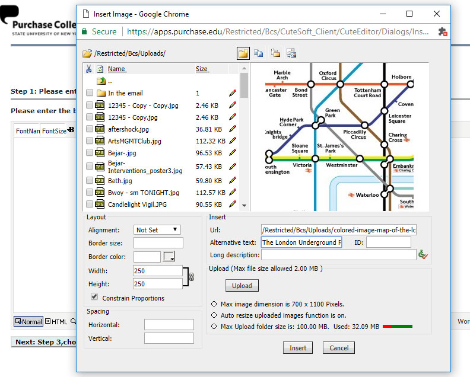
Task: Check the aftershock.jpg checkbox
Action: (x=90, y=129)
